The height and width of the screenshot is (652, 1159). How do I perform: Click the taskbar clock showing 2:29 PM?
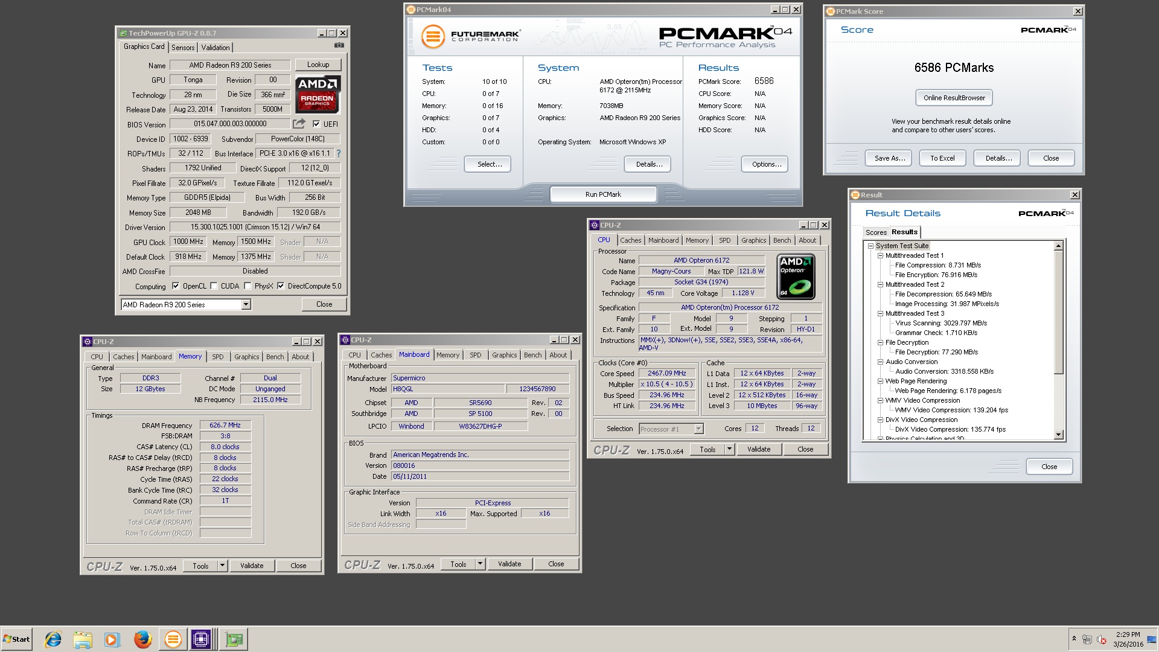click(x=1128, y=639)
